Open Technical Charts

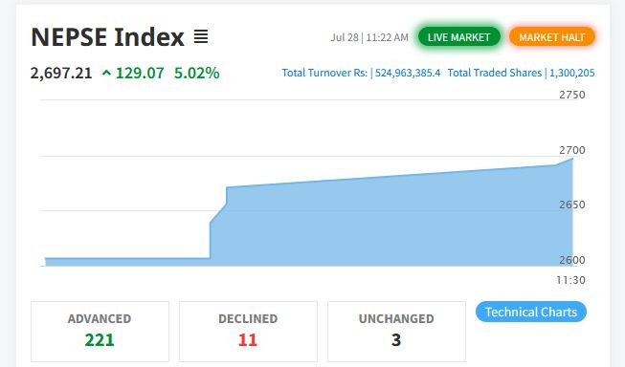(531, 312)
